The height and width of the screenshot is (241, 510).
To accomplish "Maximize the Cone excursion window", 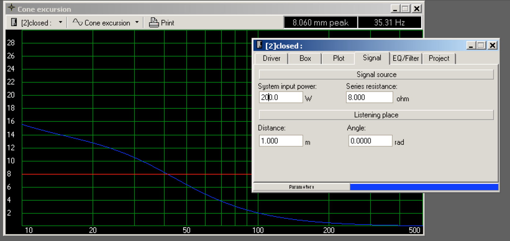I will coord(405,9).
